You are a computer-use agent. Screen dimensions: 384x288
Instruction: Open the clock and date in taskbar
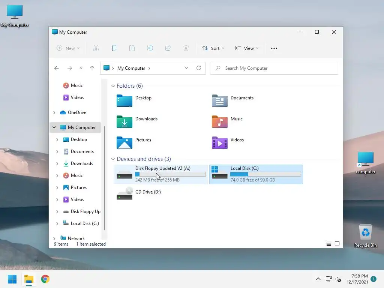(x=357, y=279)
